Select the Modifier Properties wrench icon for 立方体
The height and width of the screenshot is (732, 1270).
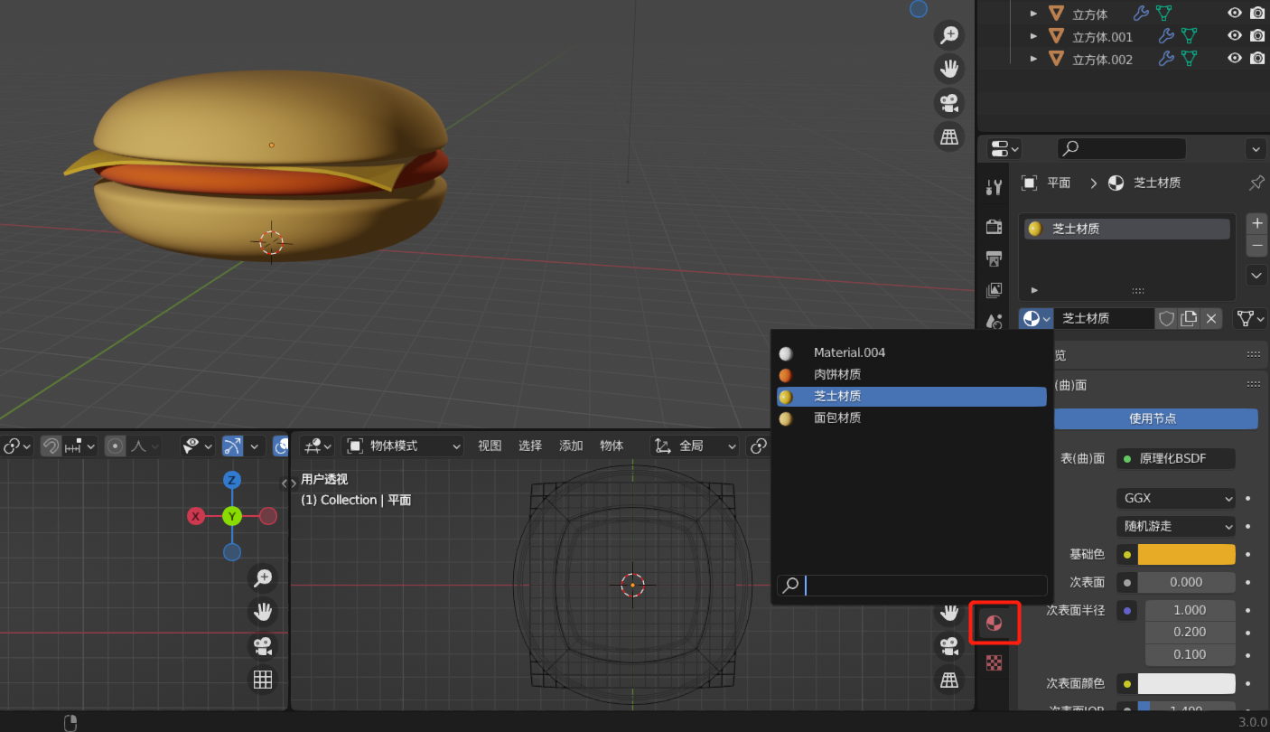(1140, 13)
